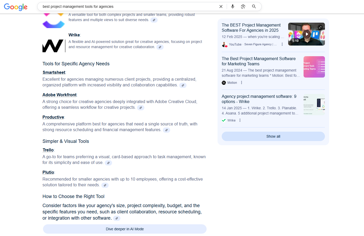
Task: Open more options for YouTube Seven Figure Agency result
Action: 282,44
